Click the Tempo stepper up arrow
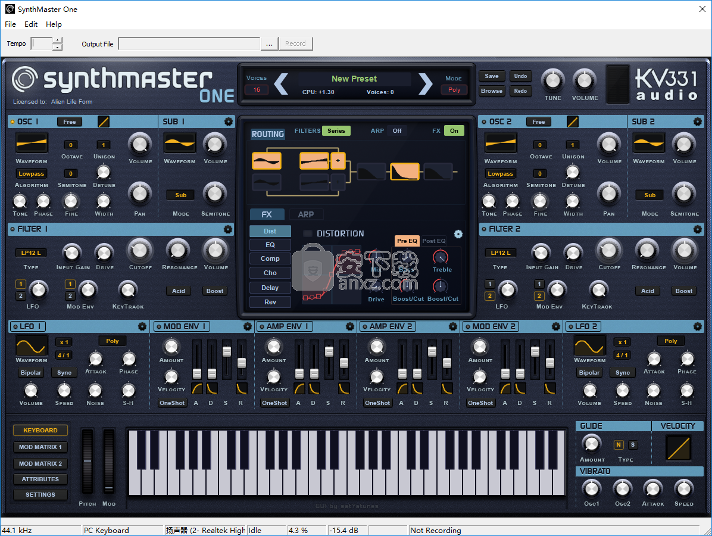Image resolution: width=712 pixels, height=536 pixels. point(57,40)
